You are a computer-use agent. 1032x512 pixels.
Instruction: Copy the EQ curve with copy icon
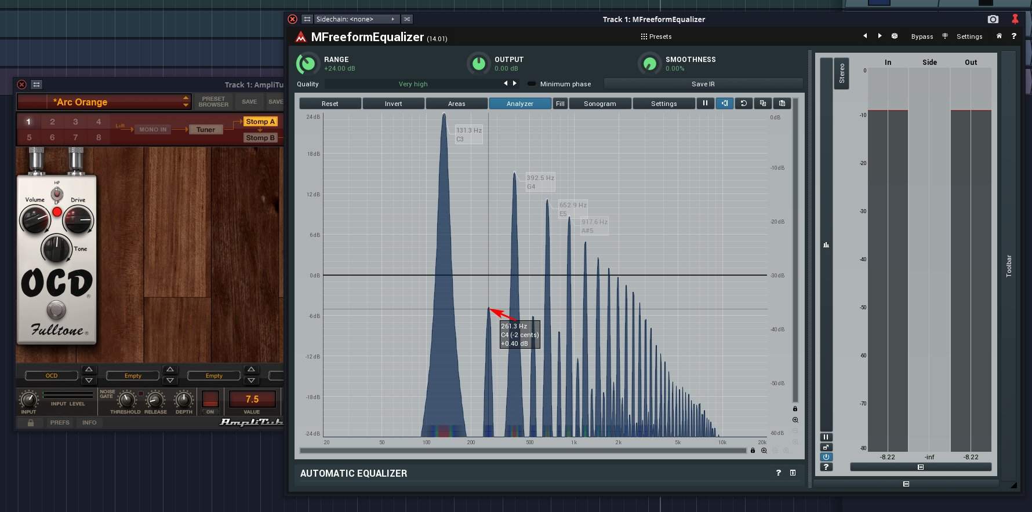762,103
